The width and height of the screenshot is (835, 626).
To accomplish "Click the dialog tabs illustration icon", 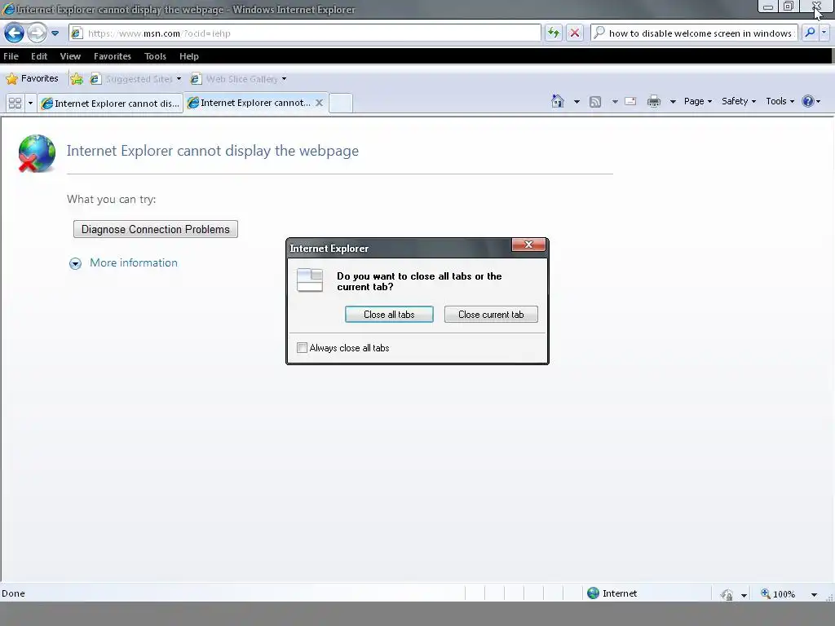I will click(x=309, y=280).
